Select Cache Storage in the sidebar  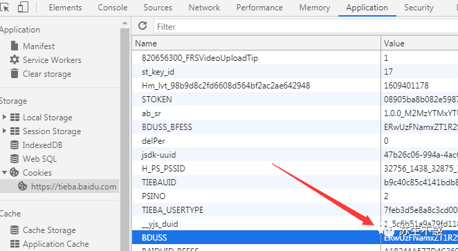coord(49,230)
